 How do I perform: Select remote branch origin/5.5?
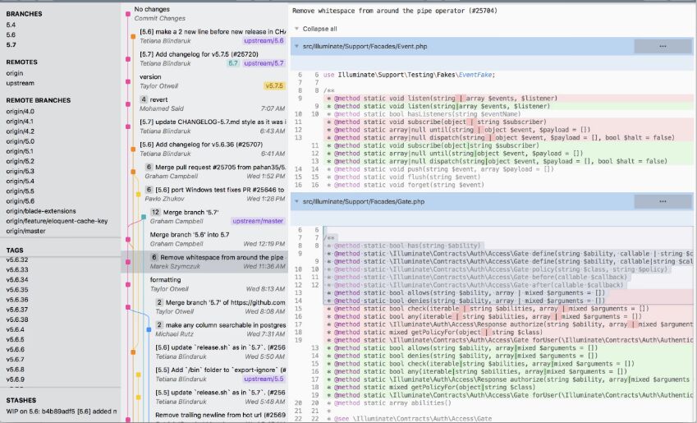coord(20,191)
